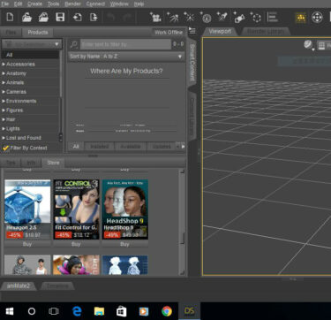Screen dimensions: 331x320
Task: Open the pane options menu icon beside Viewport tab
Action: click(192, 30)
